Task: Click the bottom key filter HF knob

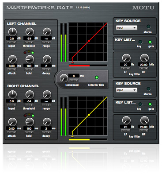Action: tap(144, 120)
